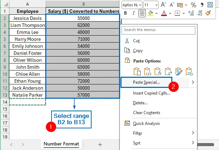Click the Search the menus field
Image resolution: width=219 pixels, height=150 pixels.
(158, 30)
